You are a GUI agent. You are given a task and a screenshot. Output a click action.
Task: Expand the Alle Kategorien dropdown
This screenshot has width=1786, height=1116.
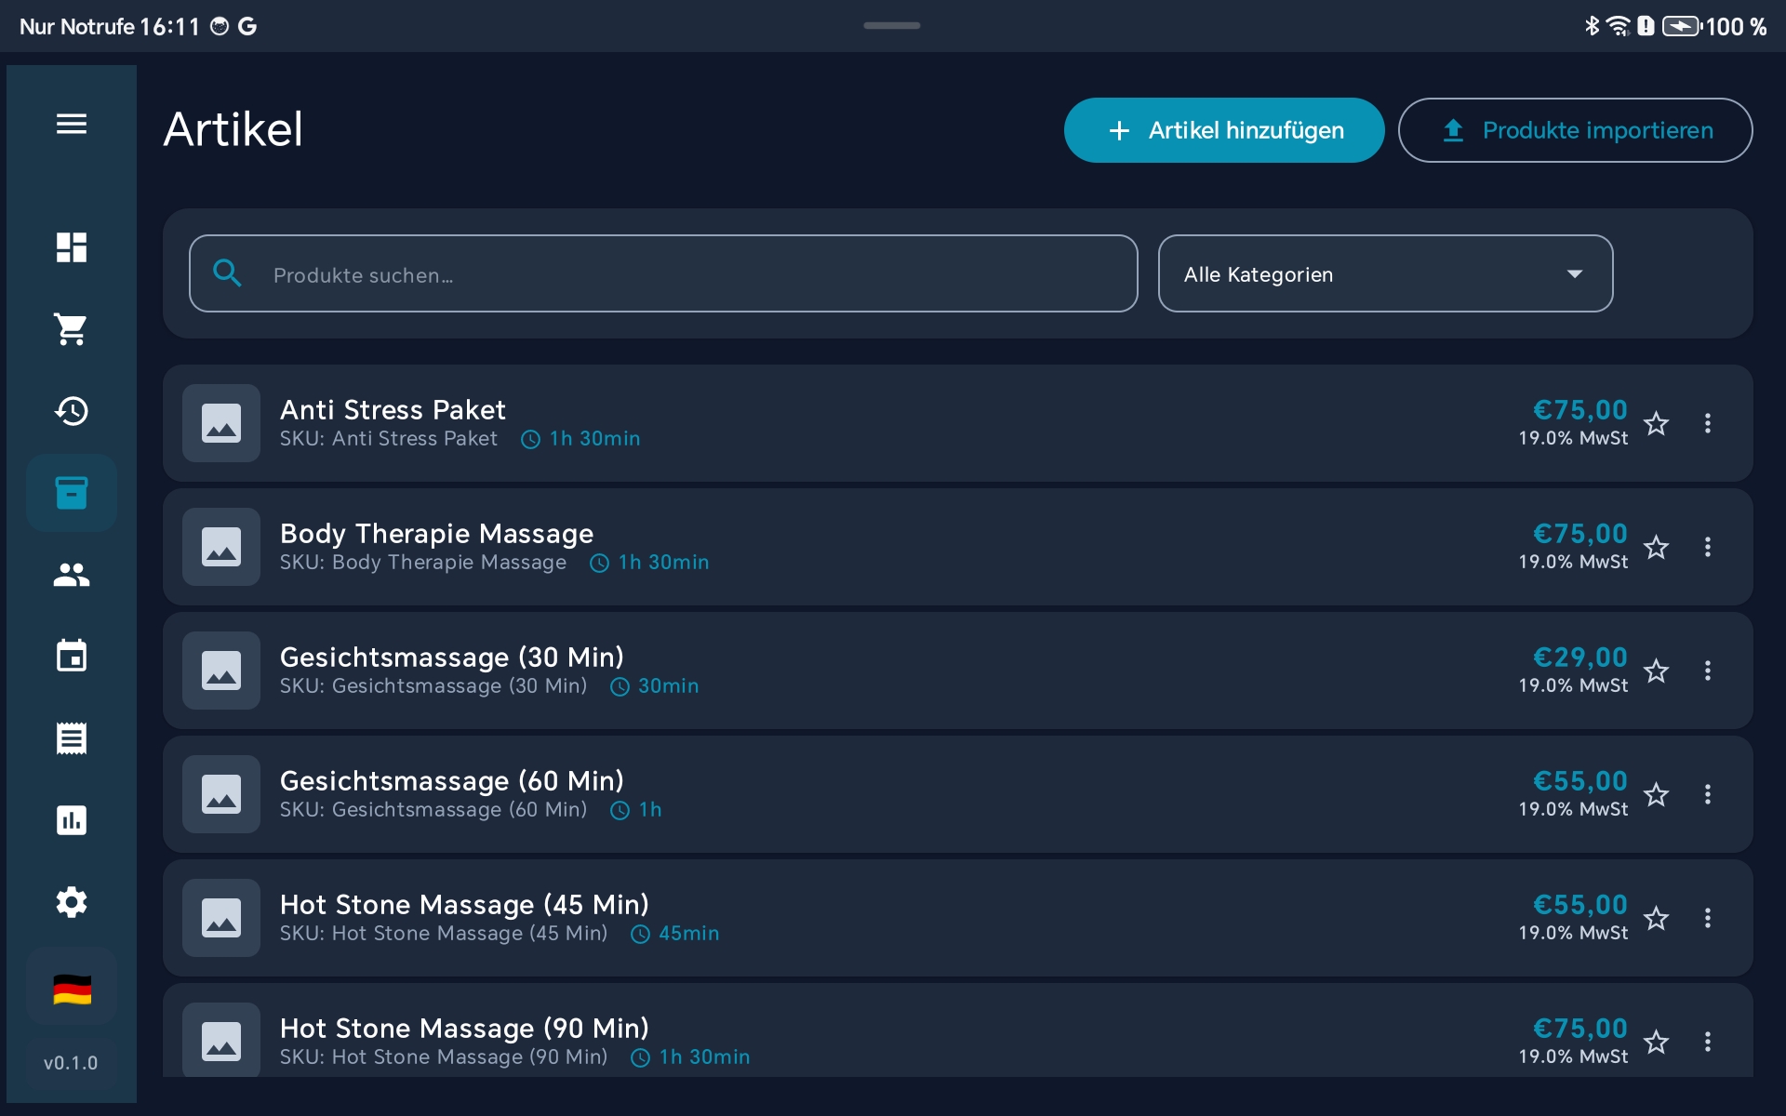[x=1385, y=274]
